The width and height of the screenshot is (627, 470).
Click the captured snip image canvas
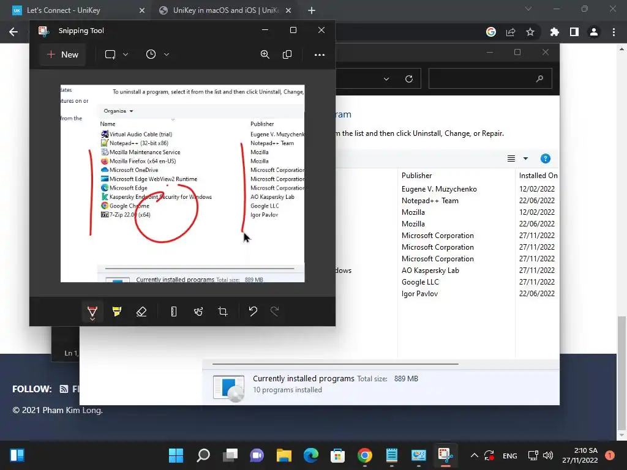click(x=182, y=183)
